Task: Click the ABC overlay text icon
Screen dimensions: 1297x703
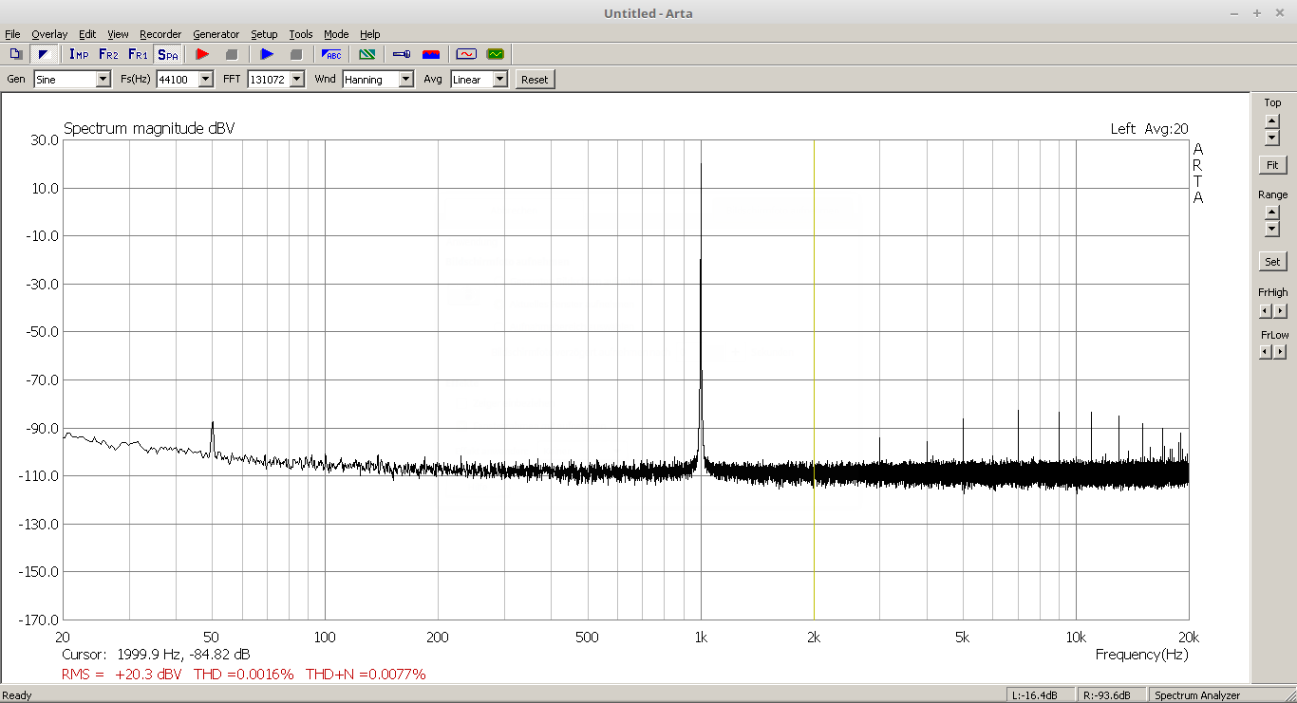Action: coord(331,54)
